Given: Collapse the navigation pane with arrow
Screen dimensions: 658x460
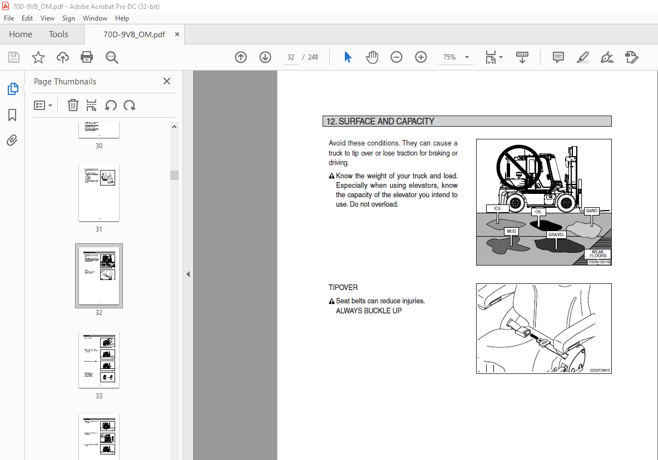Looking at the screenshot, I should pyautogui.click(x=188, y=274).
